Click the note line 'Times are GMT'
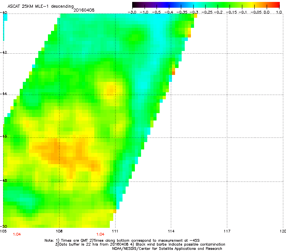 (122, 241)
